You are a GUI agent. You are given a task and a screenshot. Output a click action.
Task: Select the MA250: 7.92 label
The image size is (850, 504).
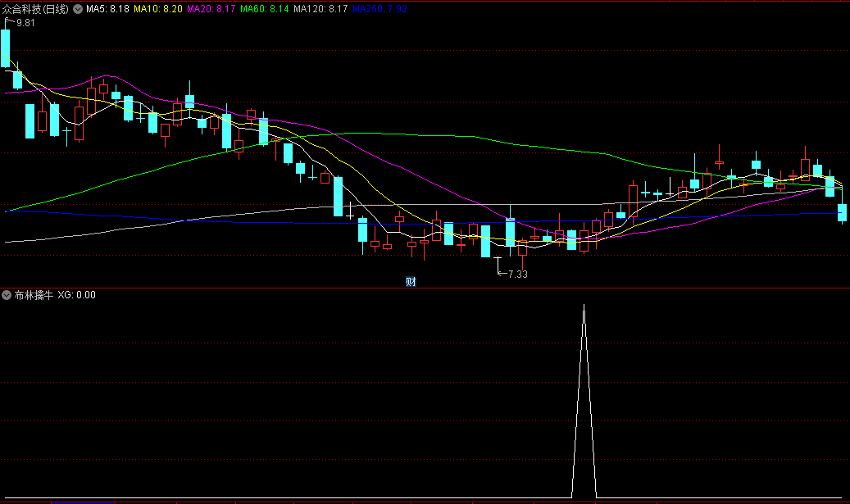tap(380, 9)
